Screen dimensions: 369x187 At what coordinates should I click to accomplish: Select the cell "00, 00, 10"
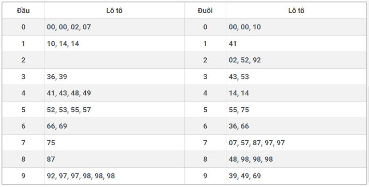245,27
